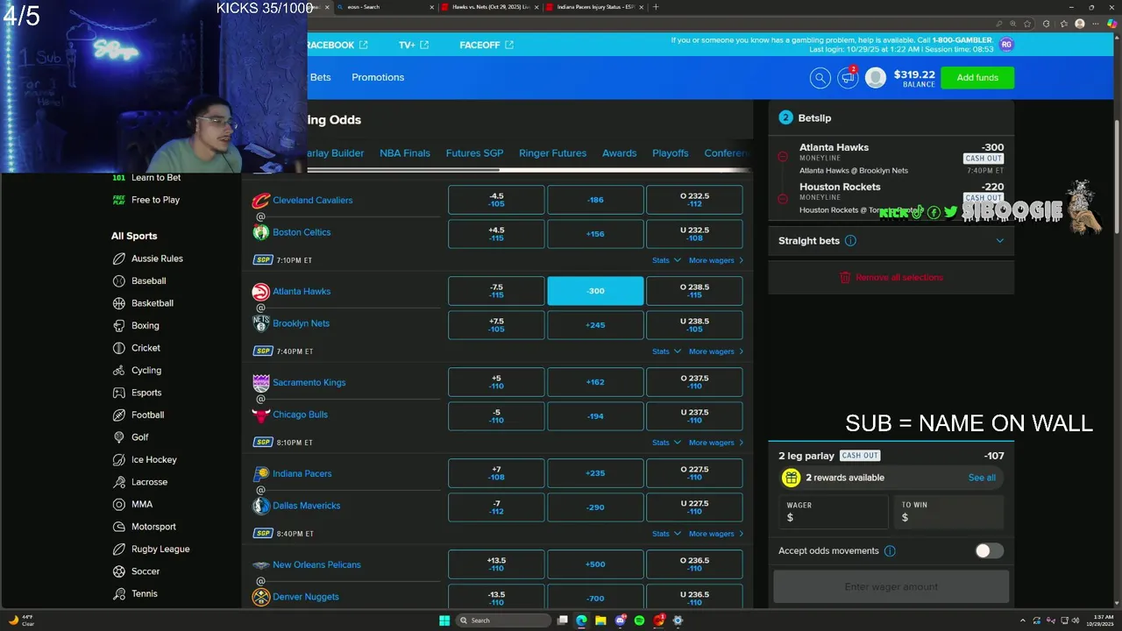
Task: Select Over 236.5 for Pelicans-Nuggets
Action: [x=694, y=564]
